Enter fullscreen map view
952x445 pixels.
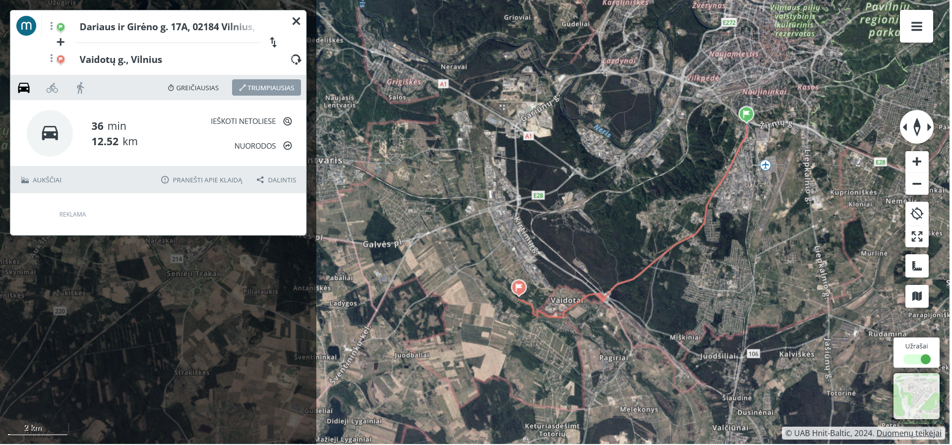pyautogui.click(x=917, y=236)
